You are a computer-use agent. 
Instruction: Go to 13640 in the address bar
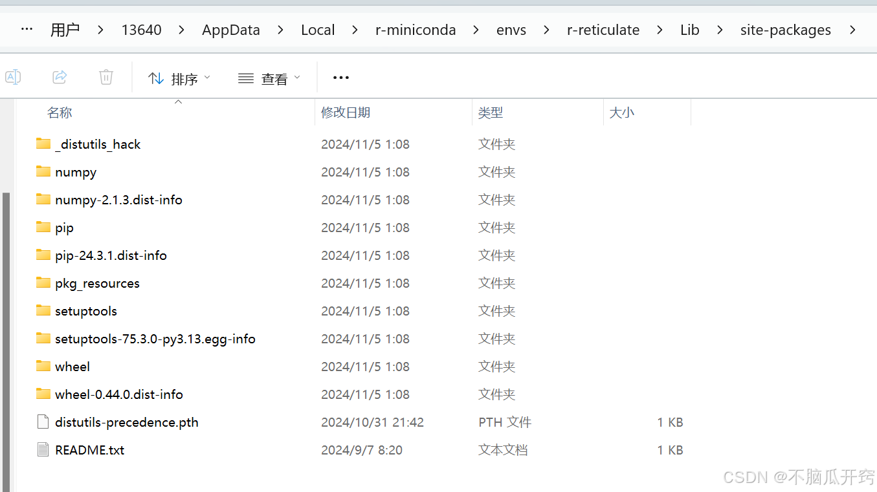[142, 30]
